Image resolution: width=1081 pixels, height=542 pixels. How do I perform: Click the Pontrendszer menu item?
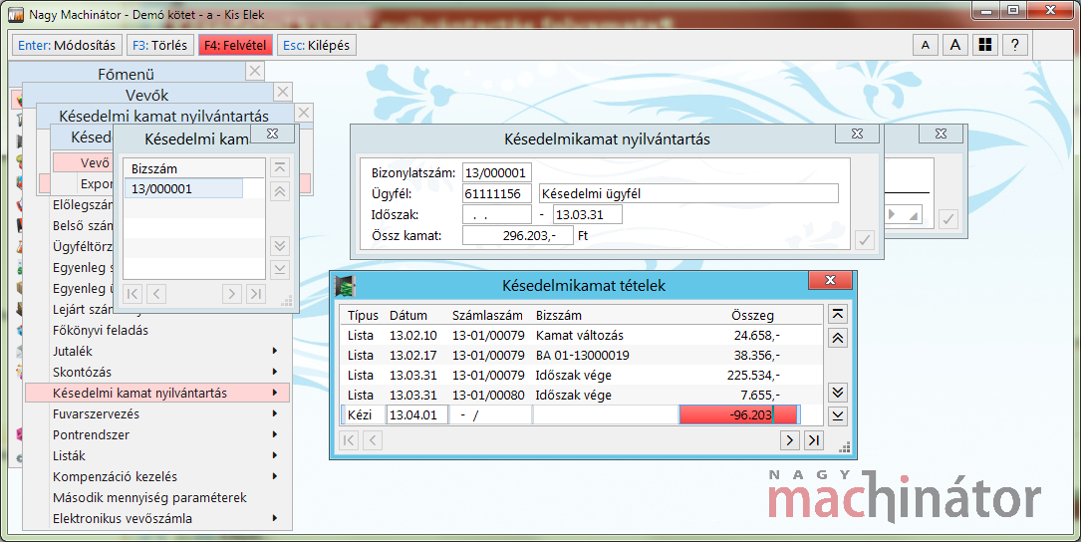tap(157, 434)
